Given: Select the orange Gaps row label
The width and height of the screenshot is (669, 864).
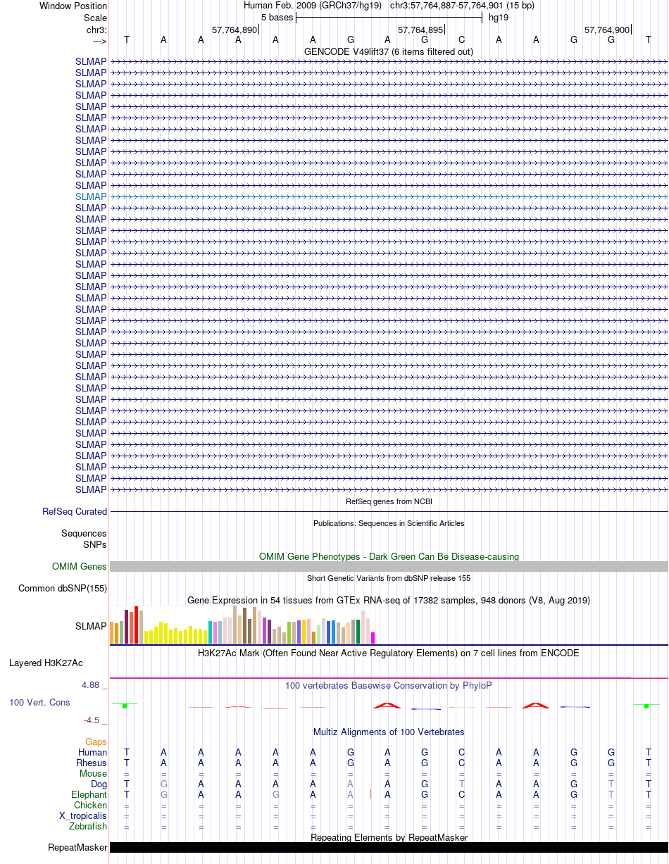Looking at the screenshot, I should point(96,742).
